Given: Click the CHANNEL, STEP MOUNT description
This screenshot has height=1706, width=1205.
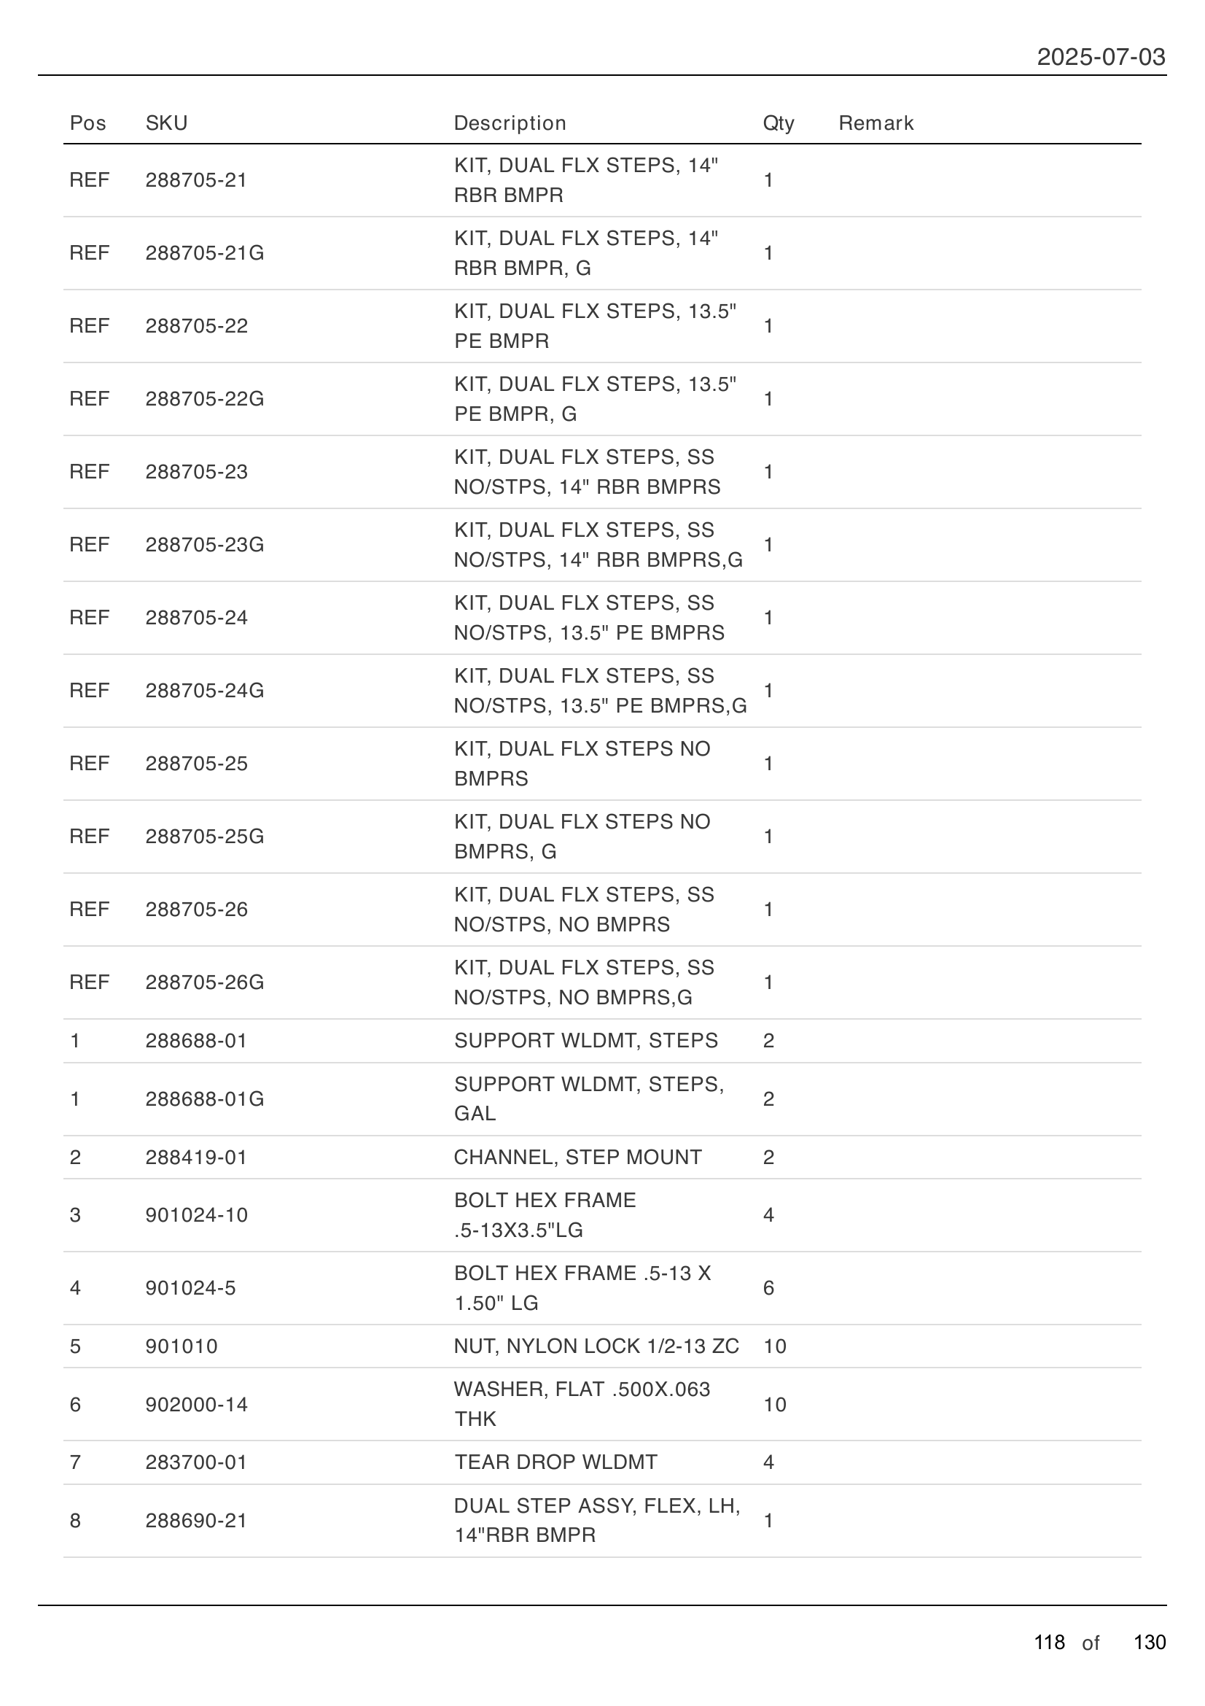Looking at the screenshot, I should pyautogui.click(x=577, y=1157).
